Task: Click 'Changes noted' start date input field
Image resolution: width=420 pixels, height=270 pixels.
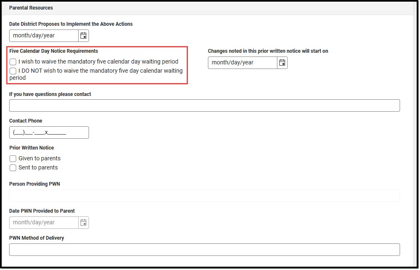Action: (243, 63)
